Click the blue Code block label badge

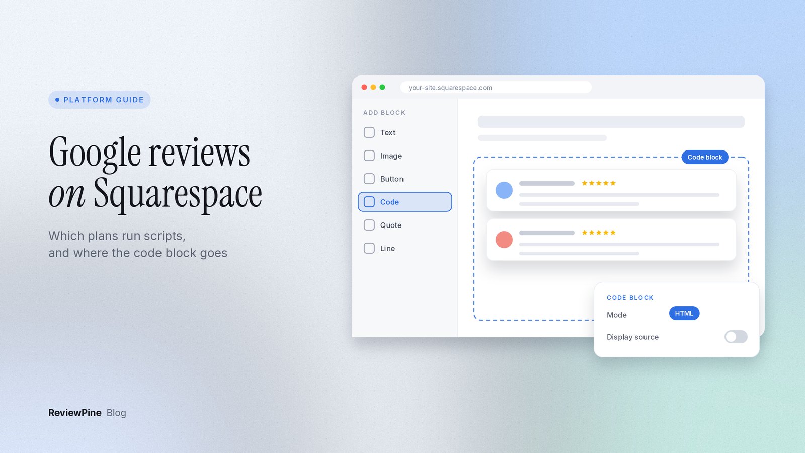(705, 157)
